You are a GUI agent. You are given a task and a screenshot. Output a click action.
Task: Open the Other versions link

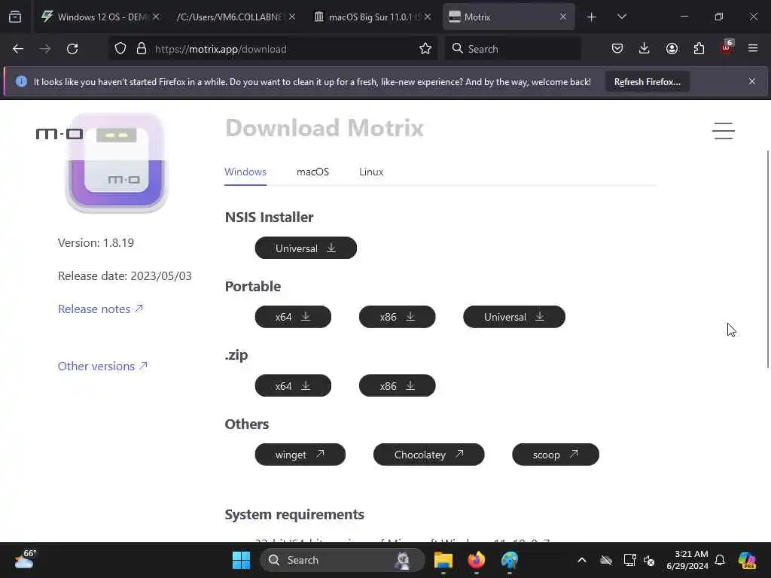click(x=102, y=367)
